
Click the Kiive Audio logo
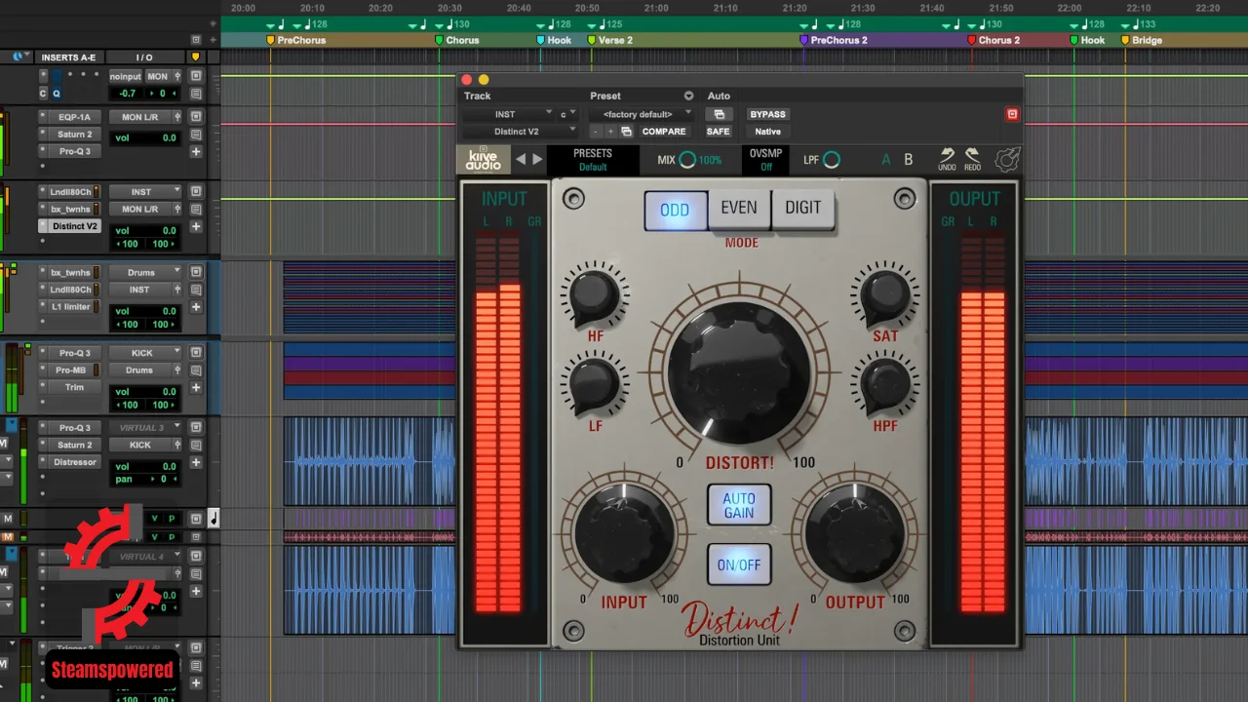(484, 159)
